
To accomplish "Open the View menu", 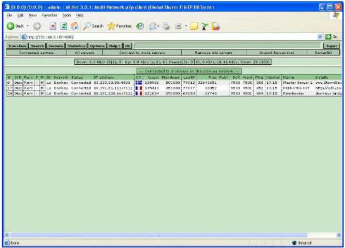I will (x=33, y=15).
